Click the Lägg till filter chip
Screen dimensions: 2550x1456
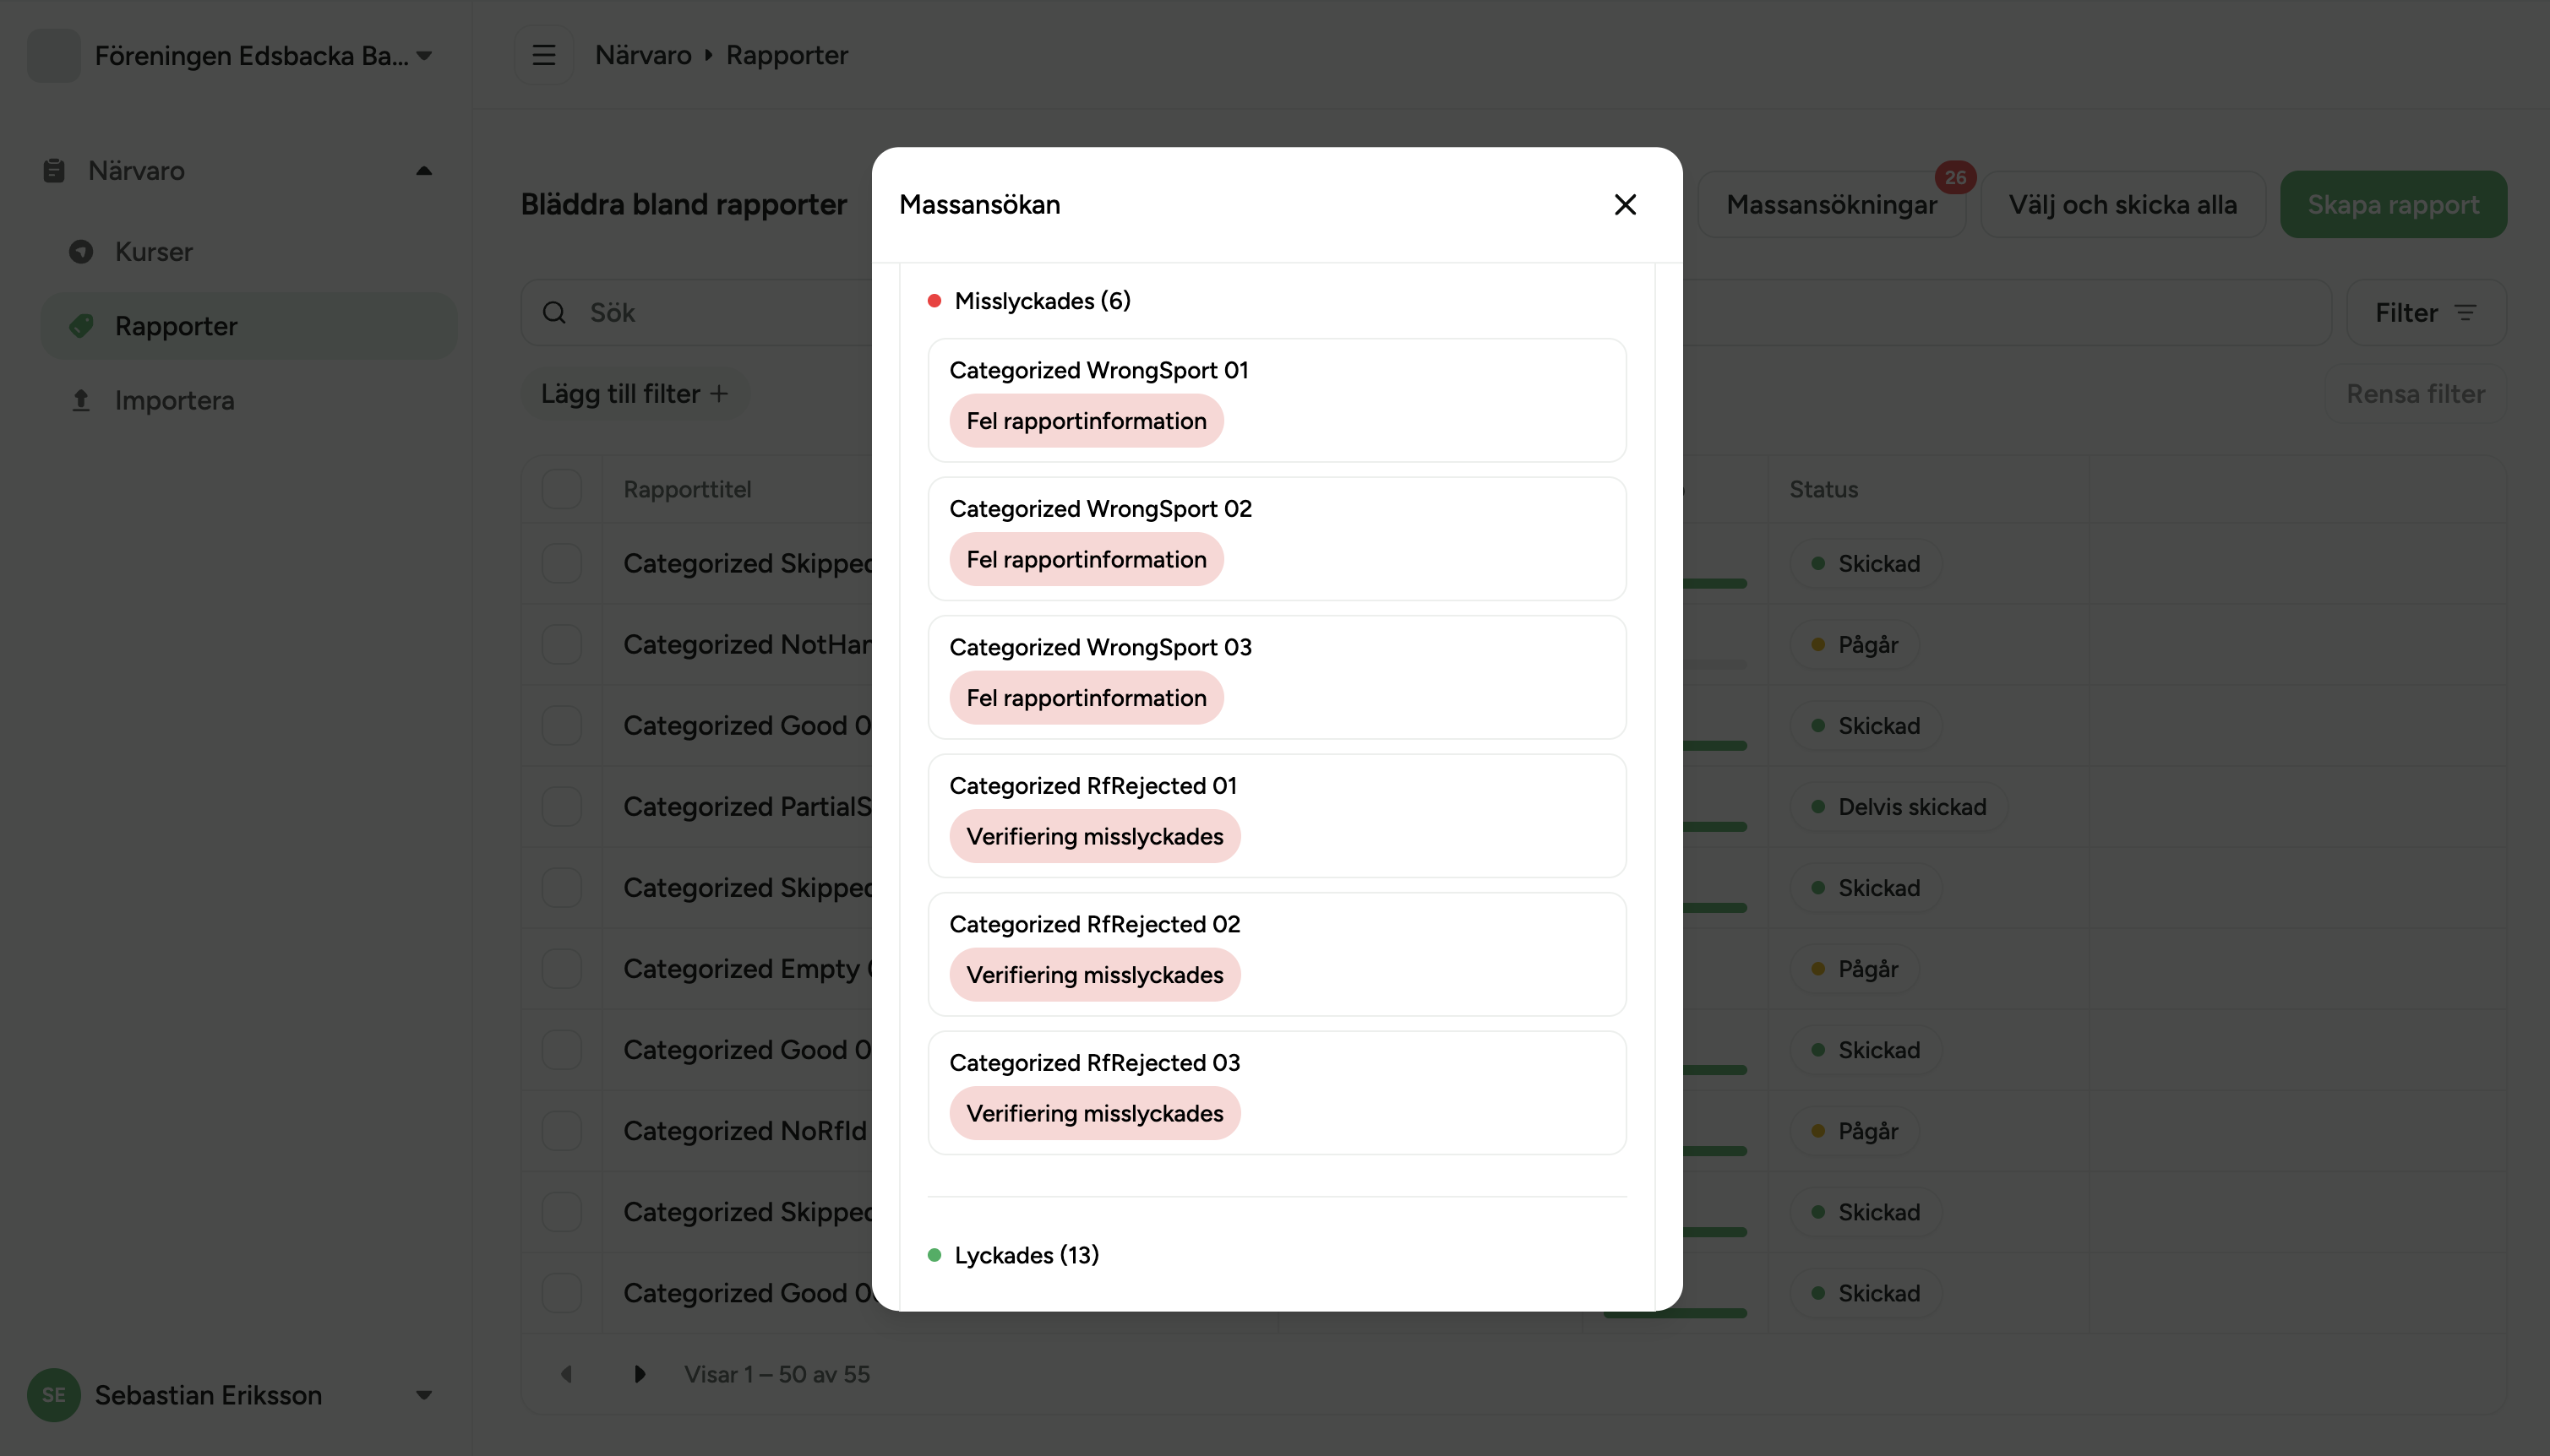[635, 394]
